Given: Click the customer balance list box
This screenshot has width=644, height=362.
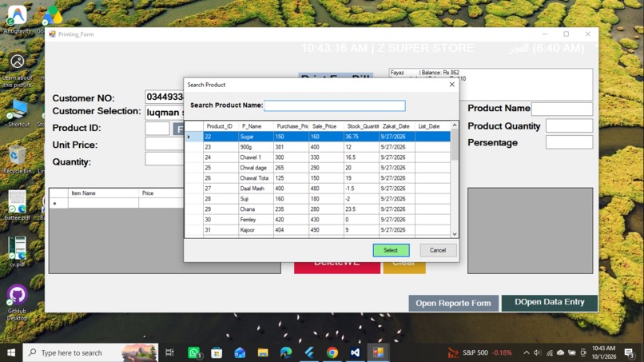Looking at the screenshot, I should [x=491, y=84].
